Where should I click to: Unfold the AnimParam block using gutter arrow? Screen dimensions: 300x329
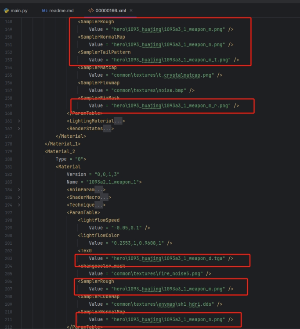[19, 190]
